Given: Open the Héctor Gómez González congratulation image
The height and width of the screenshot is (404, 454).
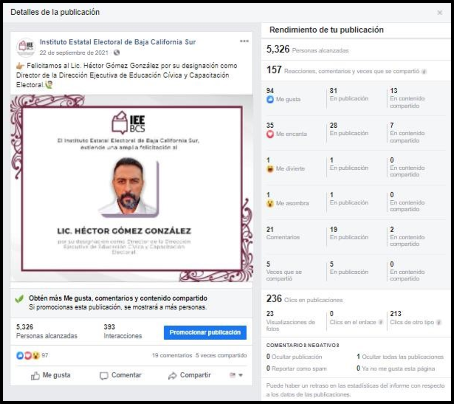Looking at the screenshot, I should [x=132, y=188].
